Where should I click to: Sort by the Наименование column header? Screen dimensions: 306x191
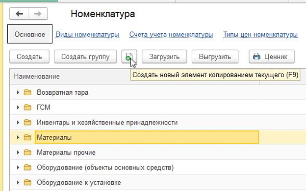(x=37, y=76)
